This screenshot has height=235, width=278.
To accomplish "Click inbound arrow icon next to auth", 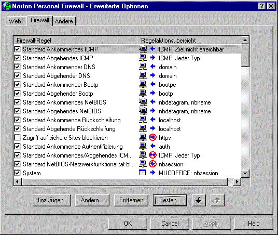I will click(x=152, y=146).
